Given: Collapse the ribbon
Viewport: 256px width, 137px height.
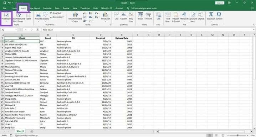Looking at the screenshot, I should point(254,25).
